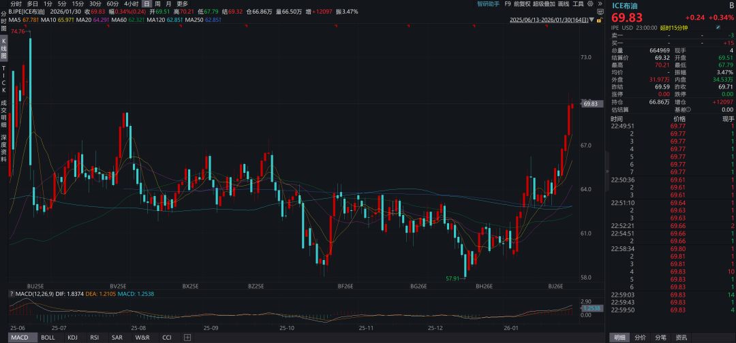Click the question mark beside MACD label
The height and width of the screenshot is (343, 736).
[x=12, y=293]
